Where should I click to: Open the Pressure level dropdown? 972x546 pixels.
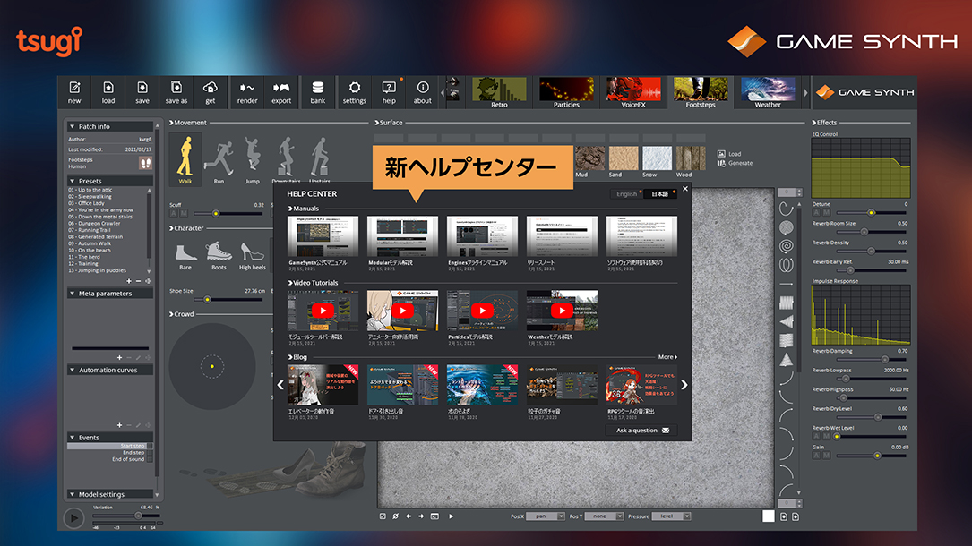(672, 516)
